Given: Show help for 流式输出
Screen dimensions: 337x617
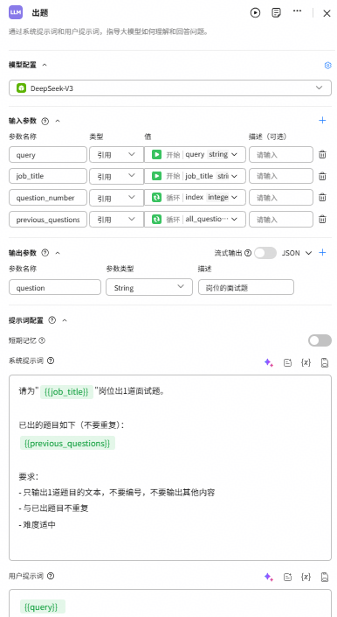Looking at the screenshot, I should coord(248,253).
